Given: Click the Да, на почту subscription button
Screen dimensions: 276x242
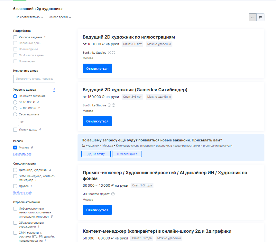Looking at the screenshot, I should (96, 154).
